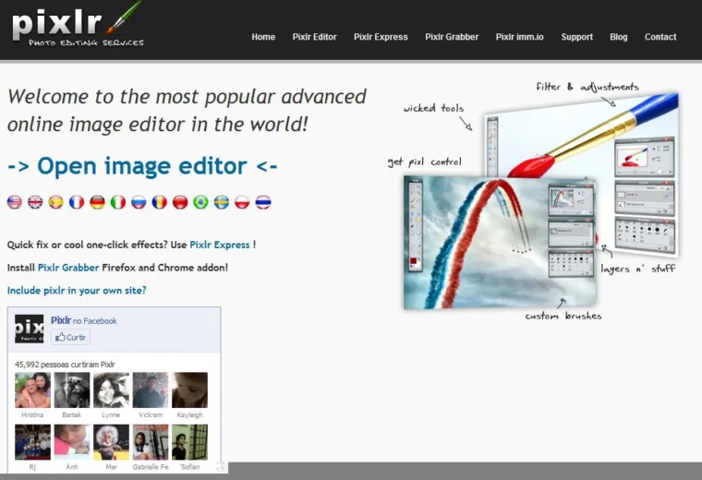The image size is (702, 480).
Task: Switch to Russian via flag icon
Action: [139, 202]
